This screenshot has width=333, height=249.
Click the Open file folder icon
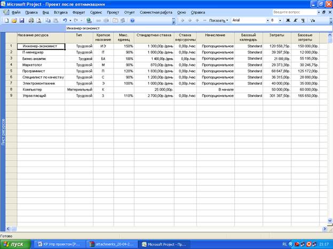[x=14, y=20]
